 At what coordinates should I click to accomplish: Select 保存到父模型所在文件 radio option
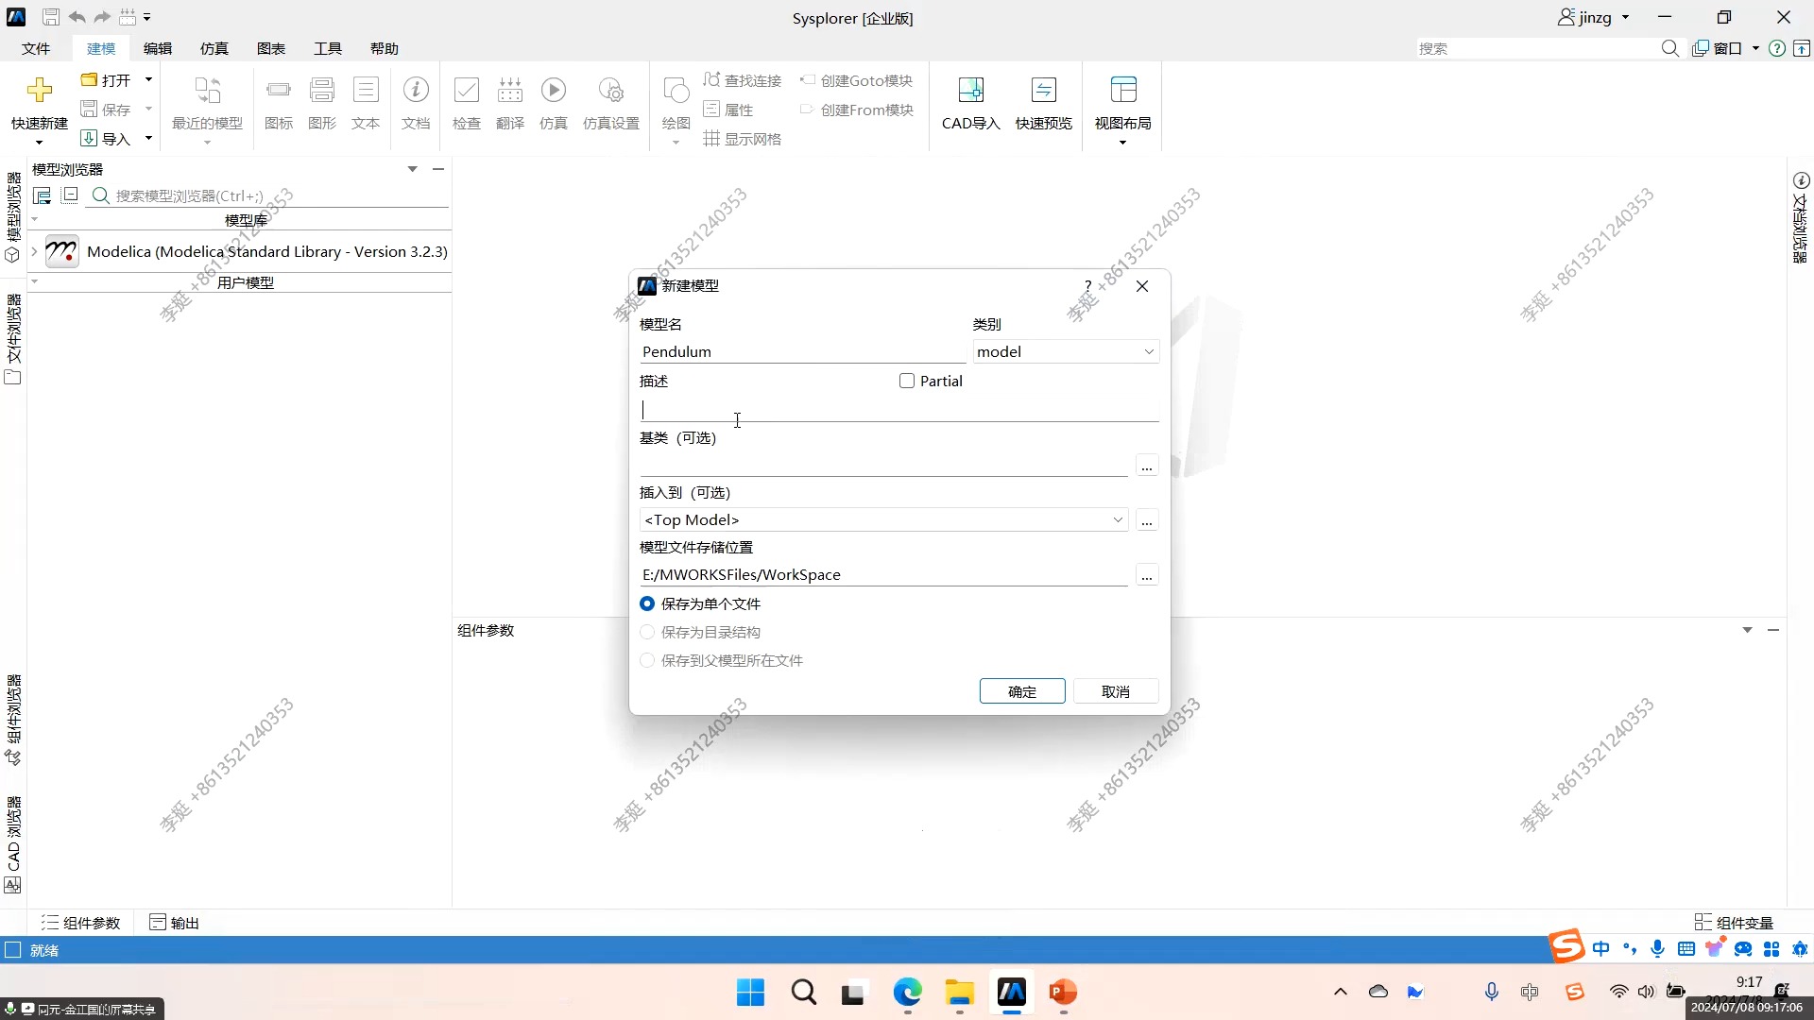pos(647,660)
